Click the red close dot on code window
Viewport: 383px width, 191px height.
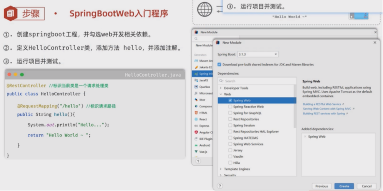10,75
